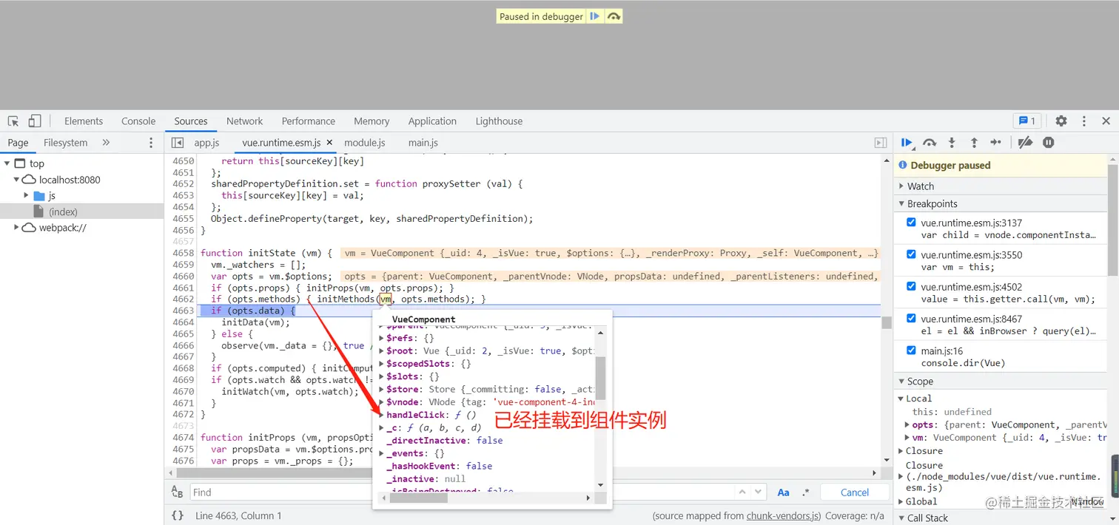Click Cancel in the Find bar
1119x525 pixels.
tap(855, 492)
